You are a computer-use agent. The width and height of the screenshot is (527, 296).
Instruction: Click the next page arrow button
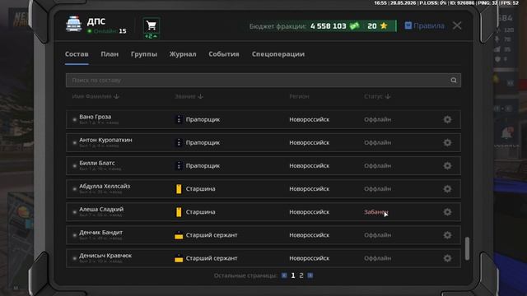tap(310, 275)
